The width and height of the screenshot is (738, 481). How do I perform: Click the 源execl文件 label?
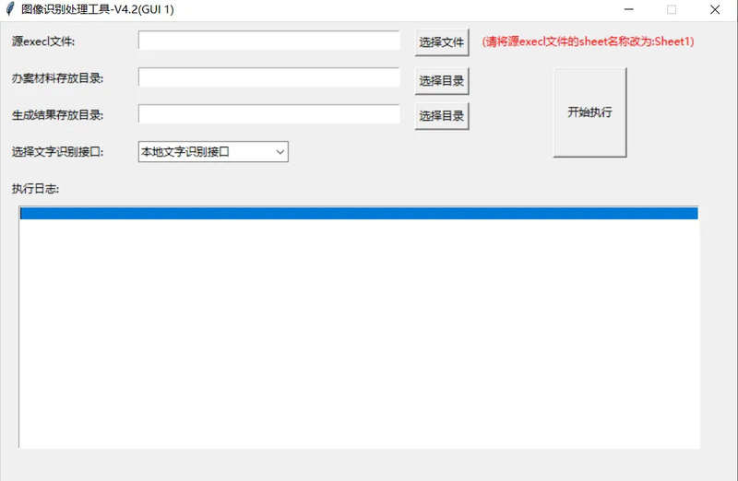(43, 41)
